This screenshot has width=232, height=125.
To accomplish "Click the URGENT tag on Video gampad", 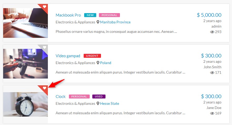I will click(92, 56).
